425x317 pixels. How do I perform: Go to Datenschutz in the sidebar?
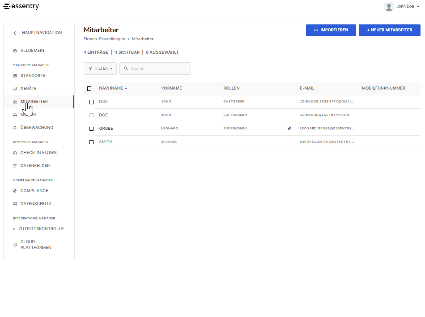(x=35, y=204)
